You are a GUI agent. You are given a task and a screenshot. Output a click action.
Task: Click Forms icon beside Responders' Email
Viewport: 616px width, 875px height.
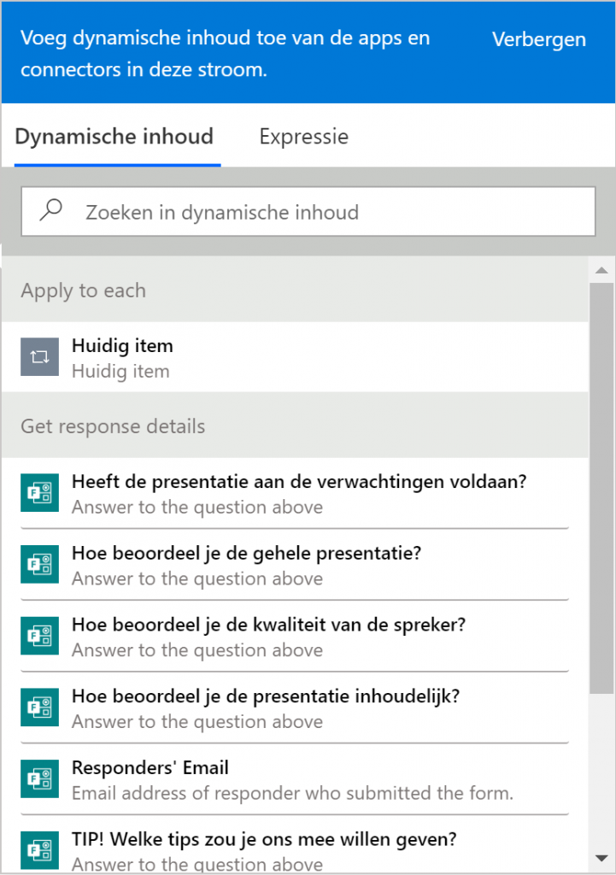pos(39,778)
